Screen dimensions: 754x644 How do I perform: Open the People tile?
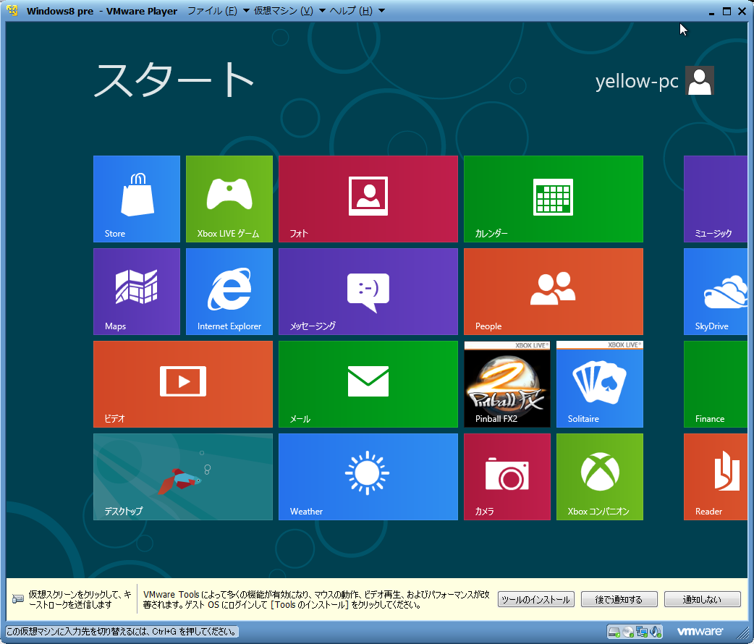(x=553, y=292)
